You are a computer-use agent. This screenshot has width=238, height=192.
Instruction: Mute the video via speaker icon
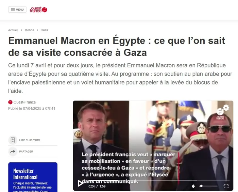[x=193, y=186]
